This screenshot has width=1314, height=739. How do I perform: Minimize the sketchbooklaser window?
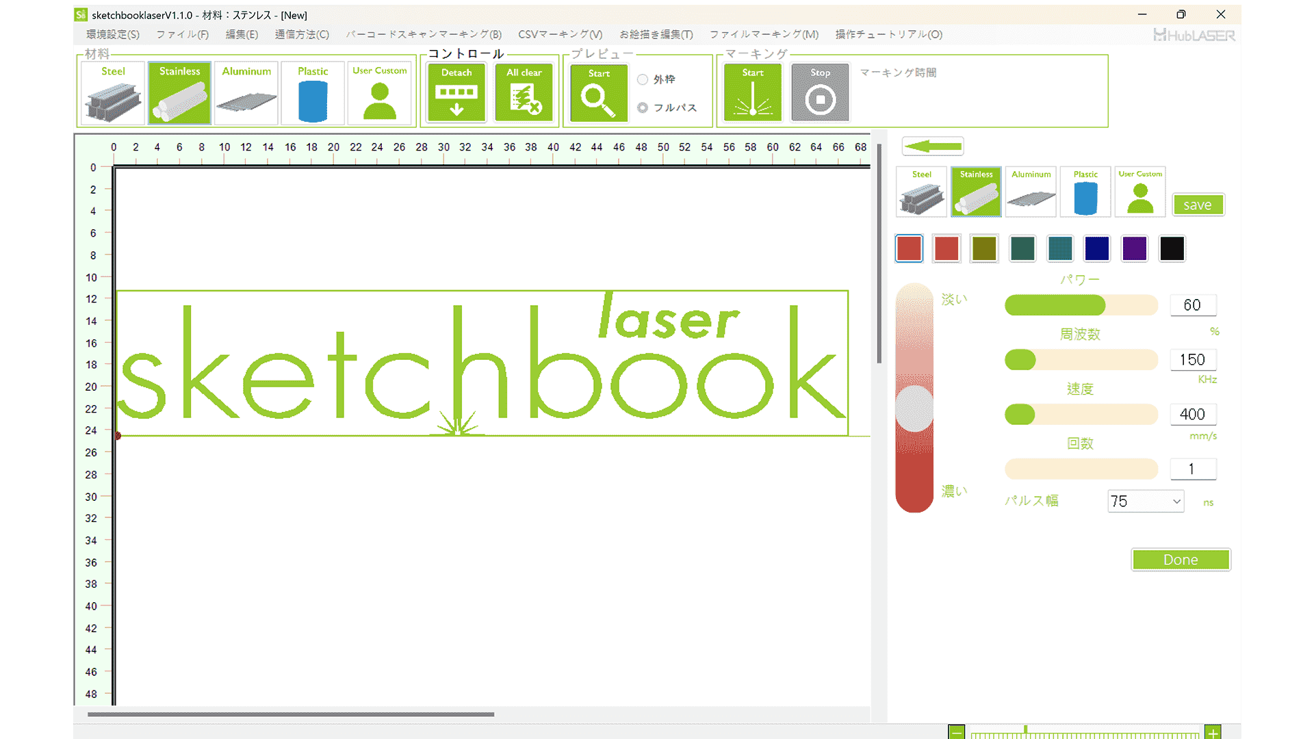click(1142, 14)
